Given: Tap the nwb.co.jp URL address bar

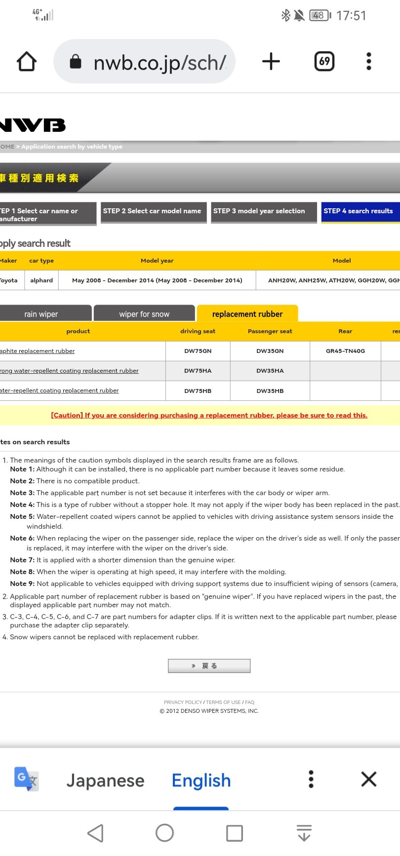Looking at the screenshot, I should (x=144, y=62).
